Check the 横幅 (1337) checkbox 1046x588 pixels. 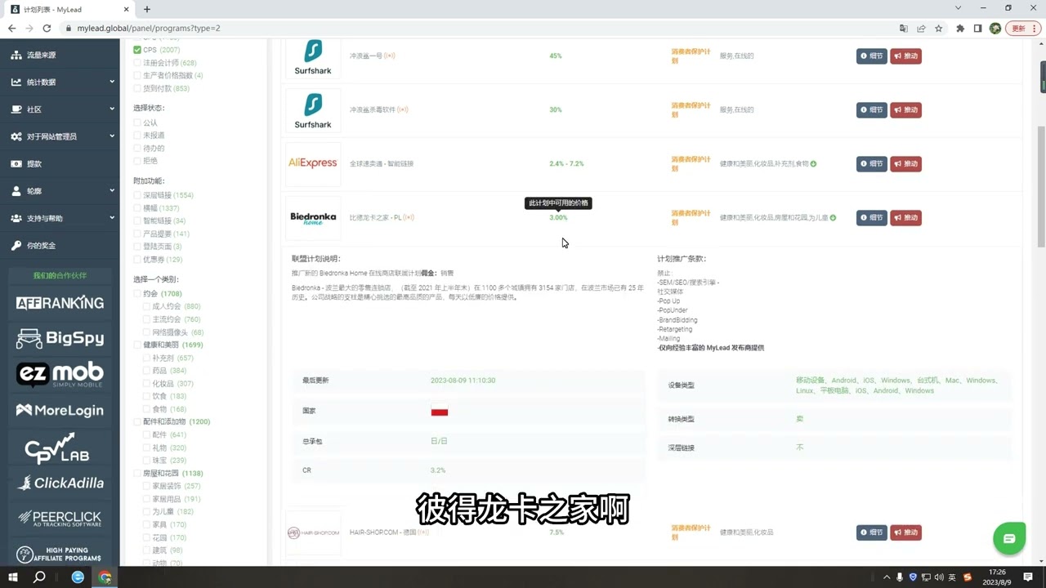point(137,208)
